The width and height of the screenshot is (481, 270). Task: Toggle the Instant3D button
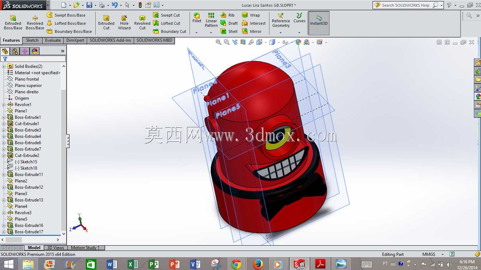pos(319,23)
